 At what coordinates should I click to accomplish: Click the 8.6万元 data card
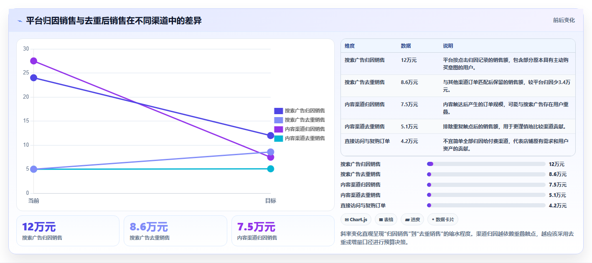(175, 231)
